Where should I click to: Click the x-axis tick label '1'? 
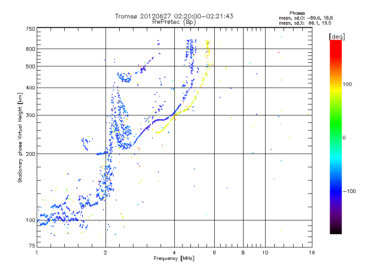coord(37,253)
